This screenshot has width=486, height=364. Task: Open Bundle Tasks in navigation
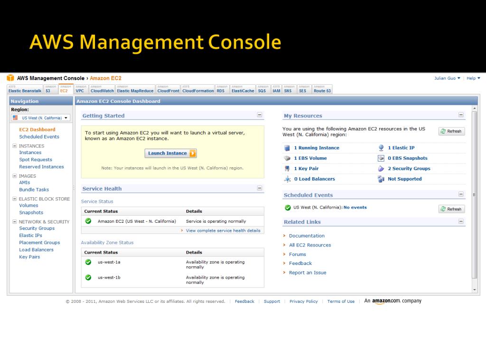34,190
